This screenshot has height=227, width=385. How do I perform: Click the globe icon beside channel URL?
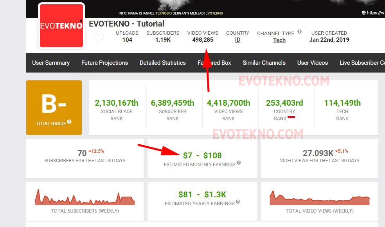point(363,13)
